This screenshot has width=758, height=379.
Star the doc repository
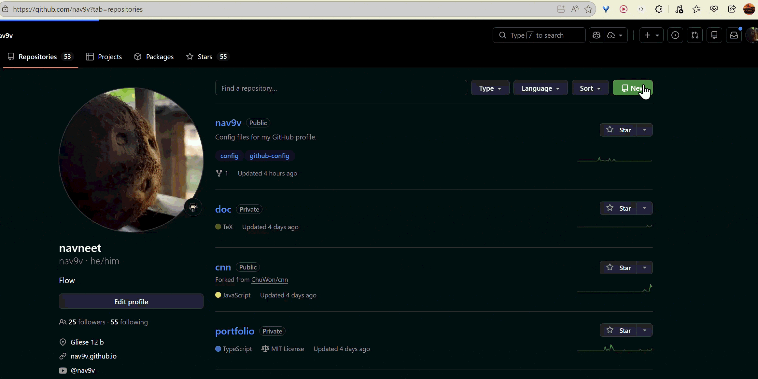pyautogui.click(x=618, y=208)
